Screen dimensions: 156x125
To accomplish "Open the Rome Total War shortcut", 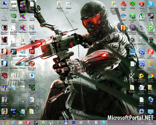I will [32, 65].
